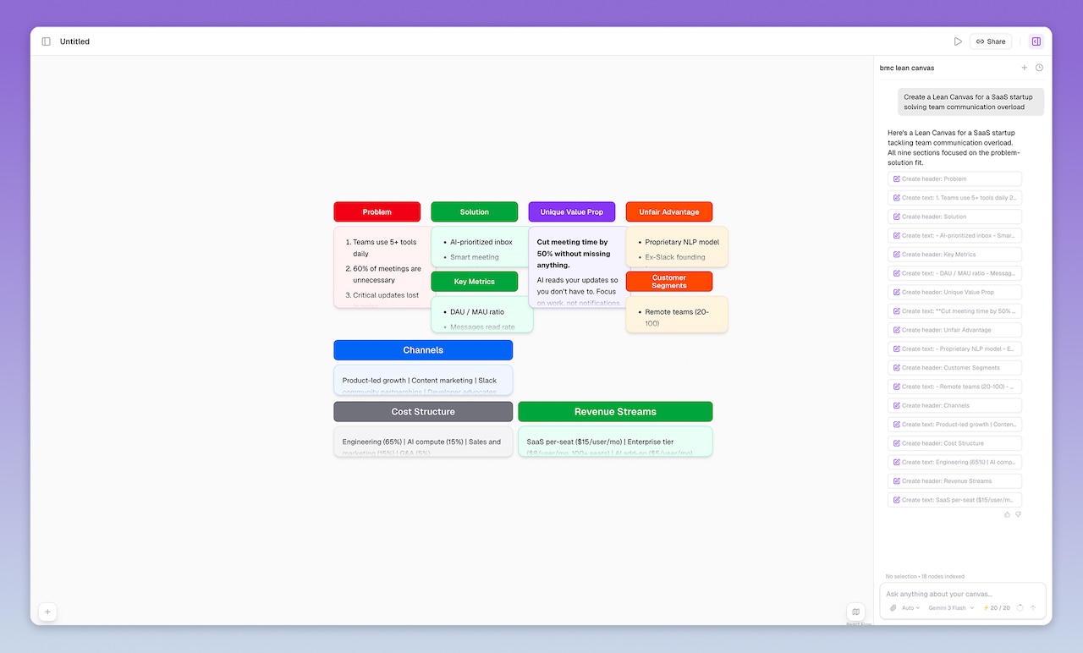Screen dimensions: 1083x653
Task: Start a new chat with the plus icon
Action: [x=1024, y=67]
